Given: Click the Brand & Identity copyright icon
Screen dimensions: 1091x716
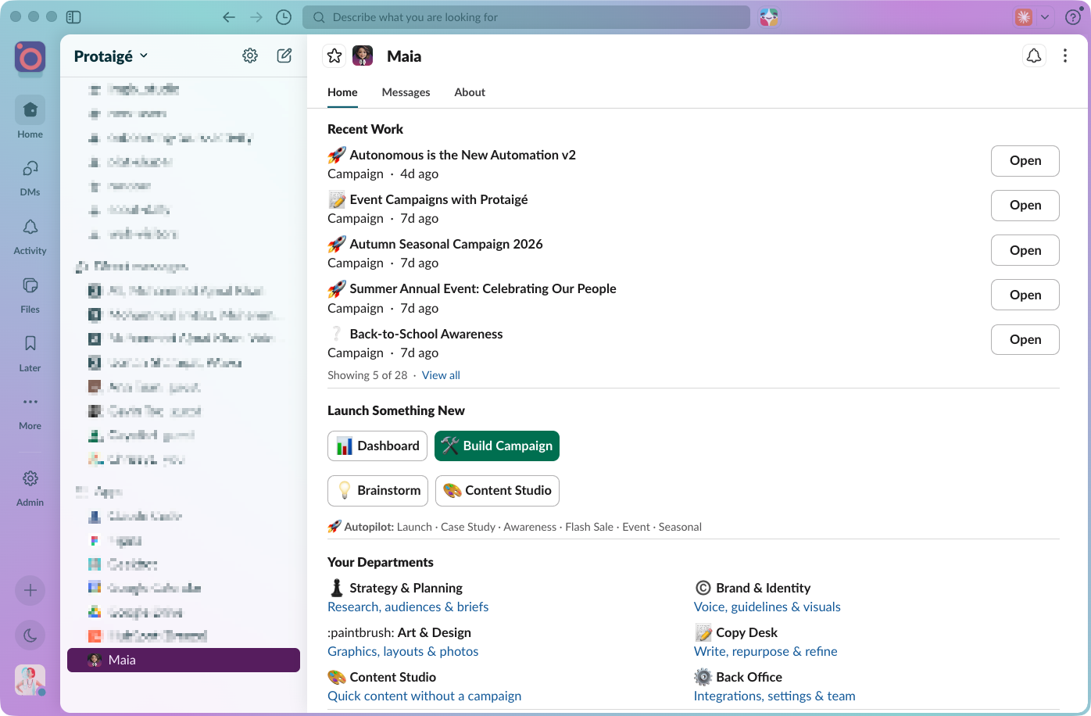Looking at the screenshot, I should [703, 588].
